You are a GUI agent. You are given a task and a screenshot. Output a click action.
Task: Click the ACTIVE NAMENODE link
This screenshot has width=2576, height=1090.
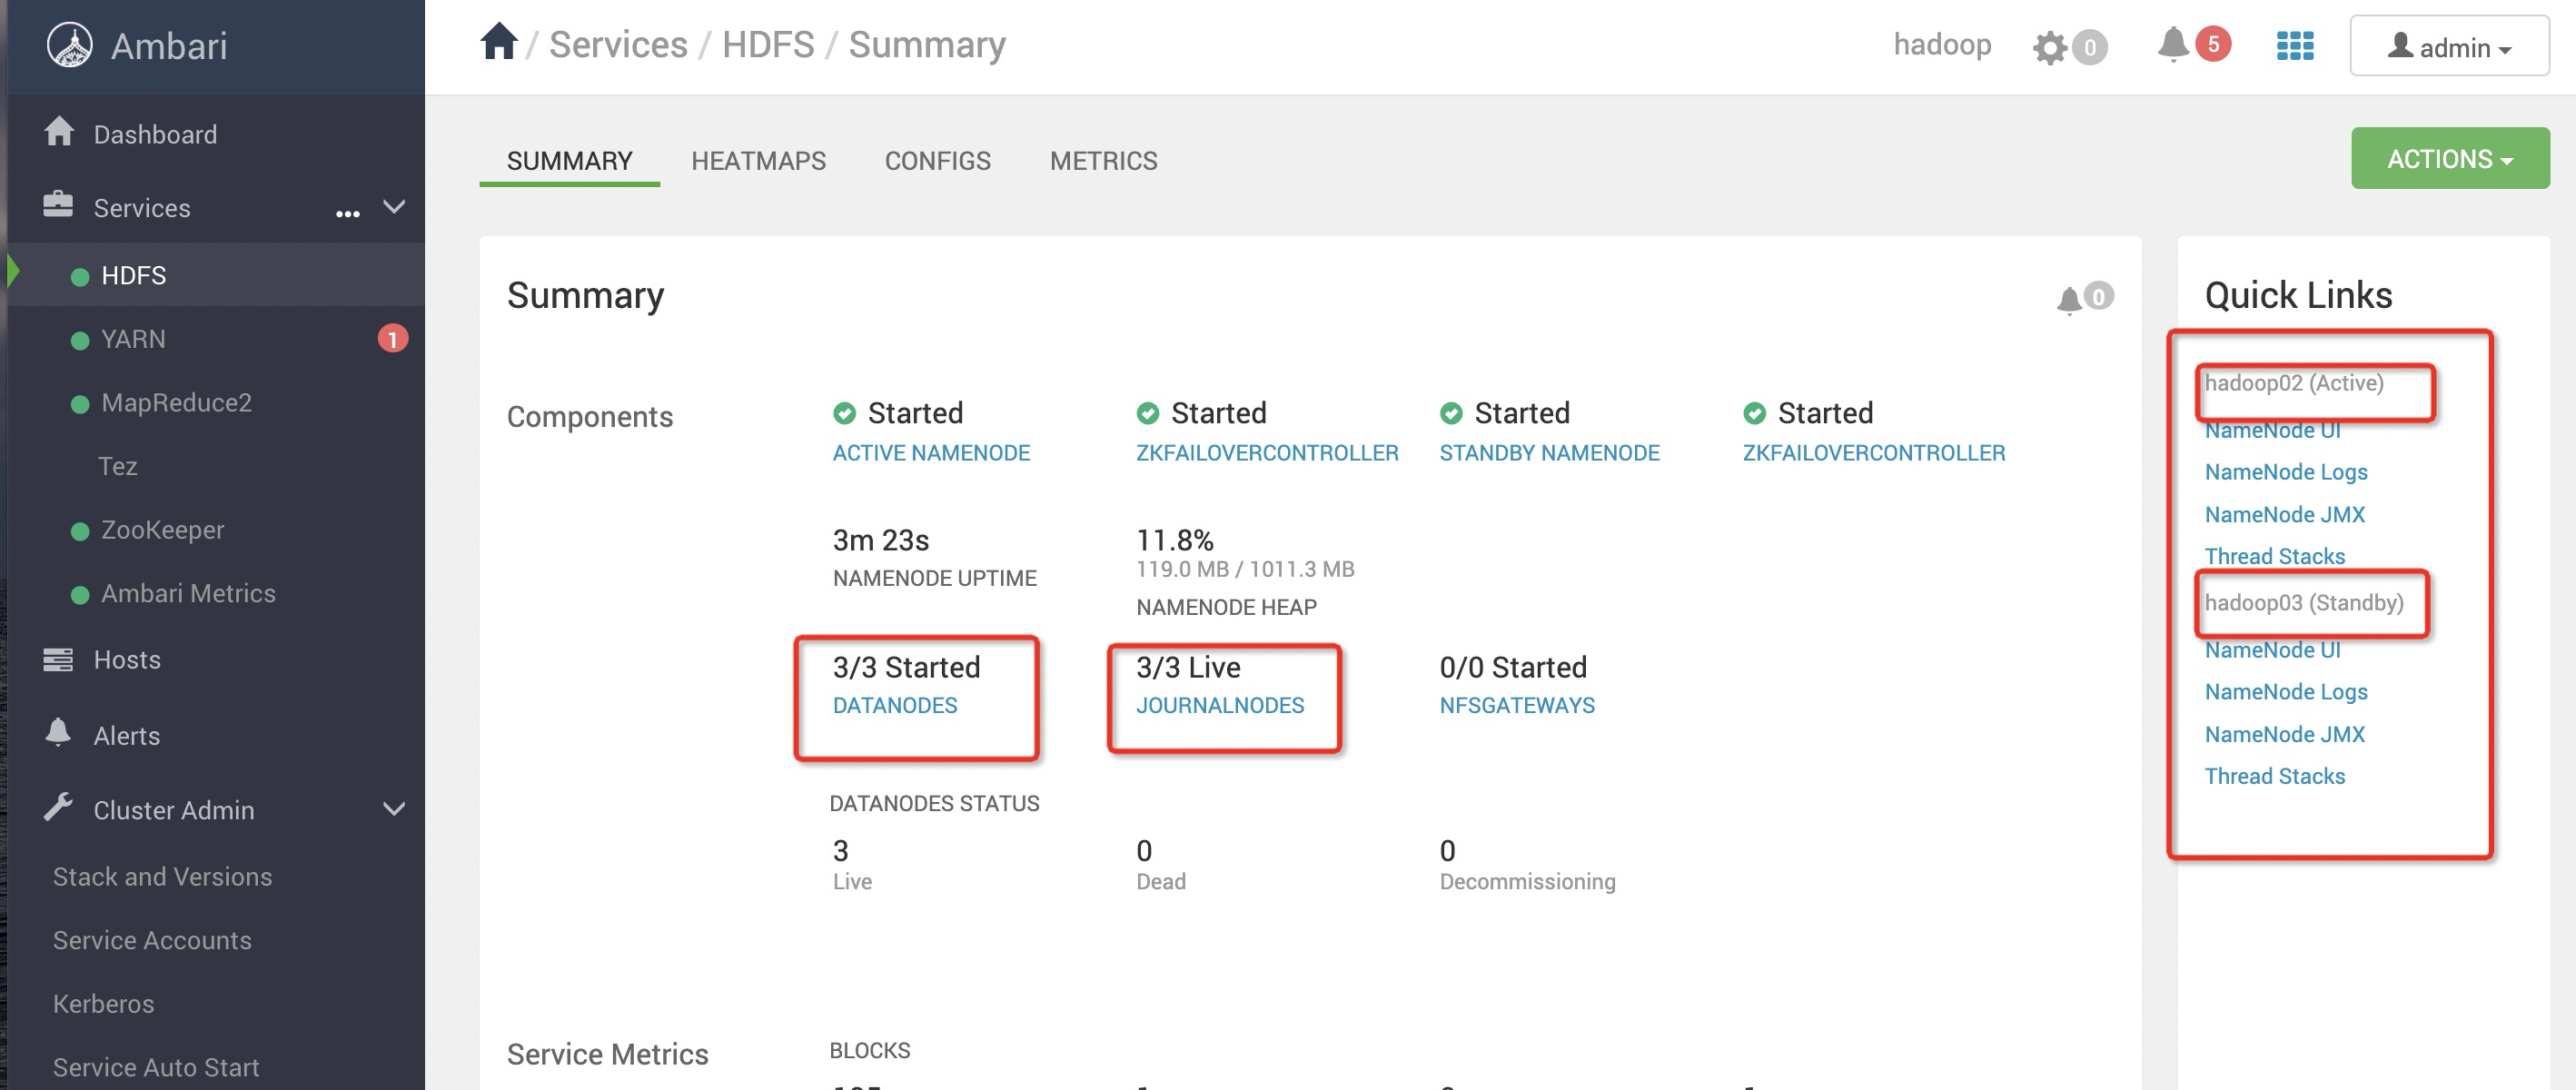coord(931,453)
